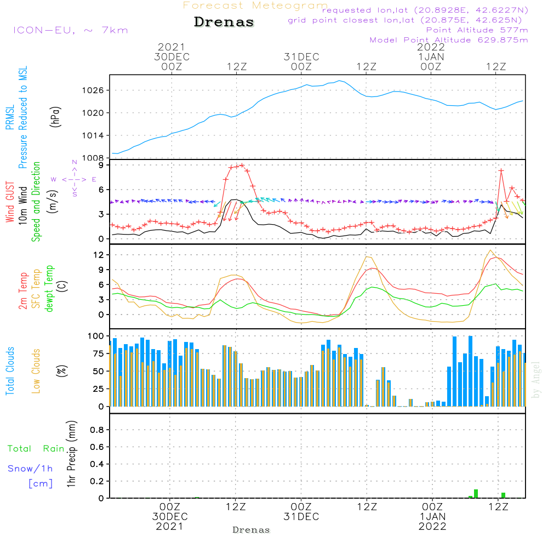Click the orange "Low Clouds" label
Image resolution: width=548 pixels, height=548 pixels.
tap(36, 371)
